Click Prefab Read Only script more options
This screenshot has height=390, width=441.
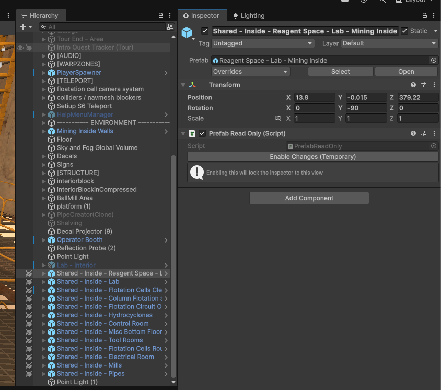[x=434, y=133]
